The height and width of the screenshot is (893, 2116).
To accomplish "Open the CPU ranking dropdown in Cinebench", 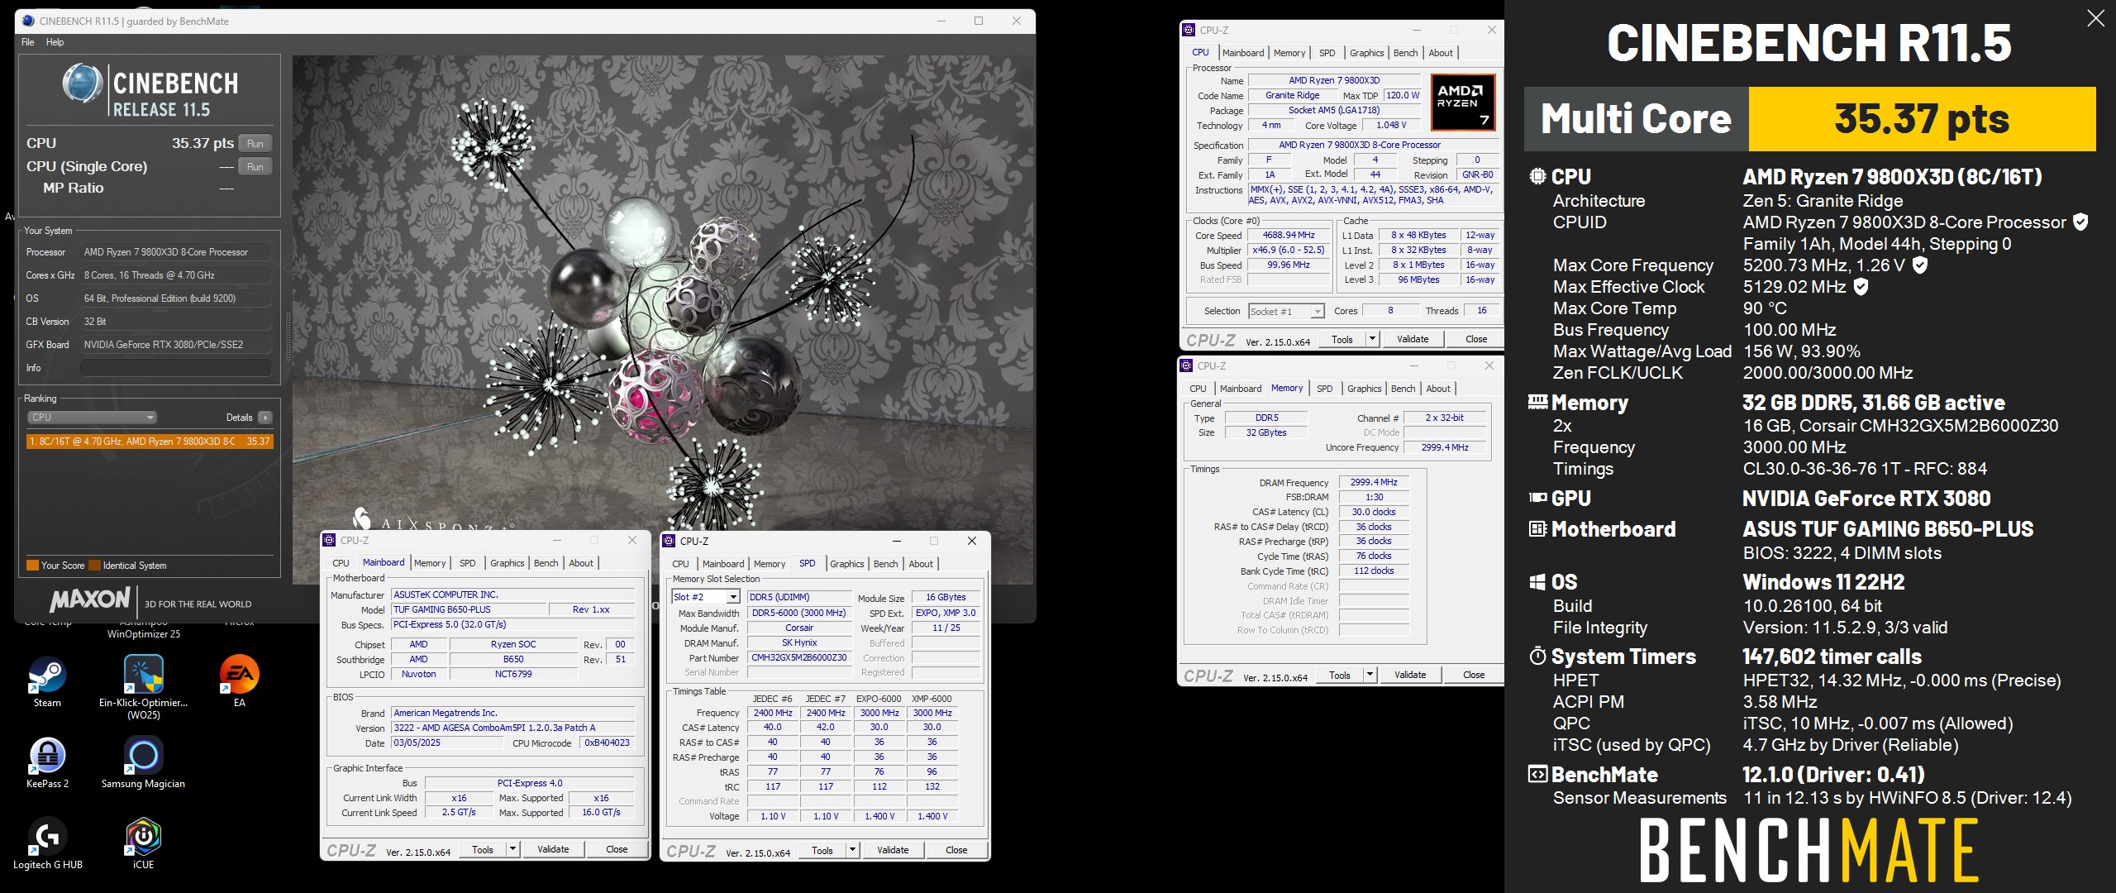I will 92,418.
